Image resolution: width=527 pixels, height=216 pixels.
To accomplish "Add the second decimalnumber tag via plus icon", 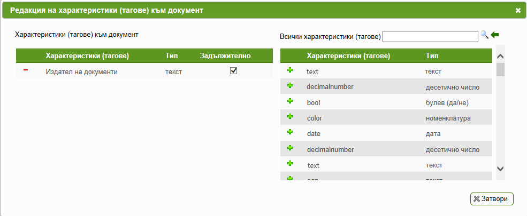I will click(x=290, y=148).
